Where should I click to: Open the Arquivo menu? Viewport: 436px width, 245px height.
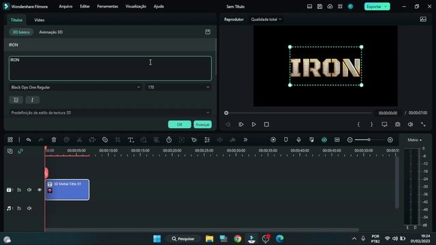pyautogui.click(x=65, y=6)
